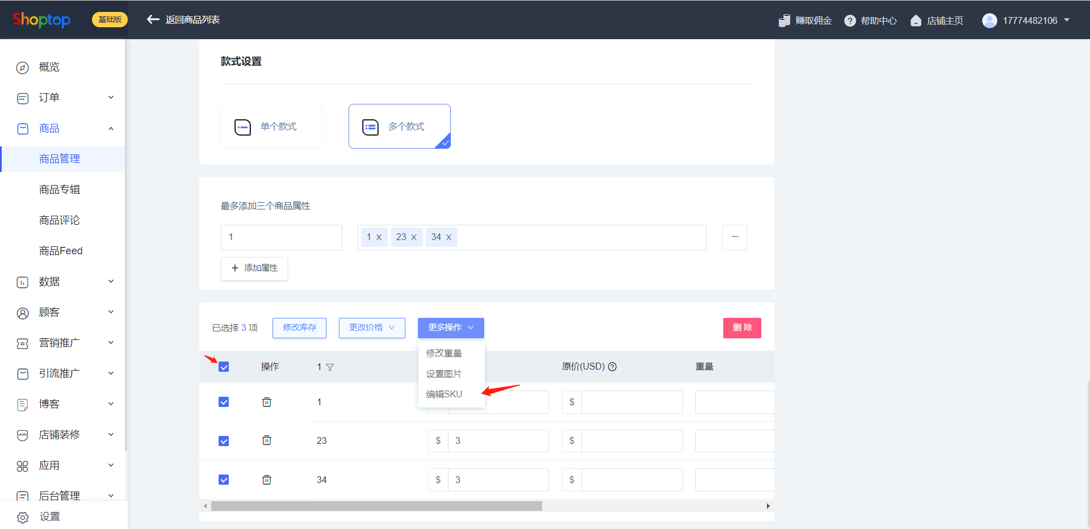
Task: Click the help icon next to 原价(USD)
Action: (612, 367)
